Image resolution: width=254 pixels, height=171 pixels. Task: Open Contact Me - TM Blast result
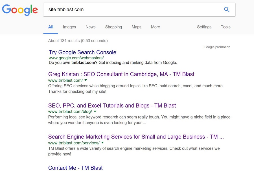pos(75,168)
